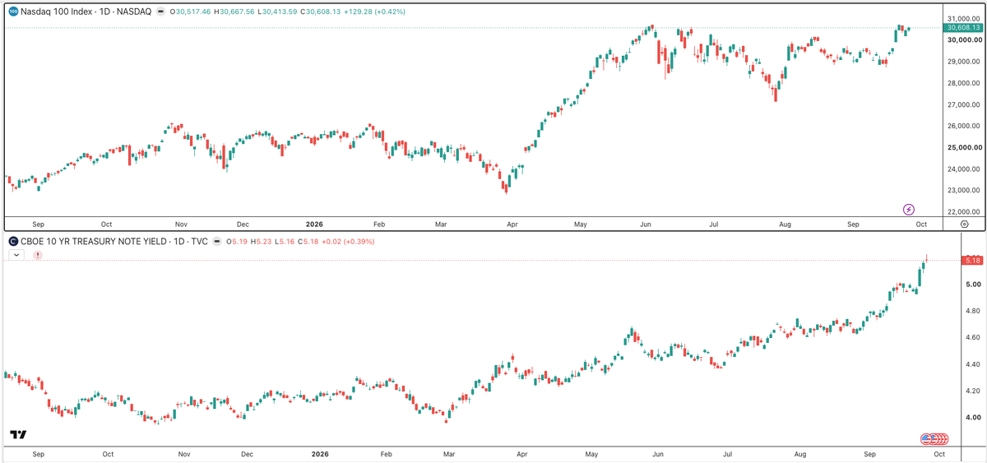
Task: Click the purple lightning bolt icon
Action: click(x=909, y=210)
